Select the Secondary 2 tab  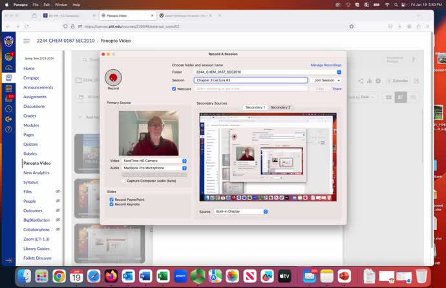tap(281, 107)
